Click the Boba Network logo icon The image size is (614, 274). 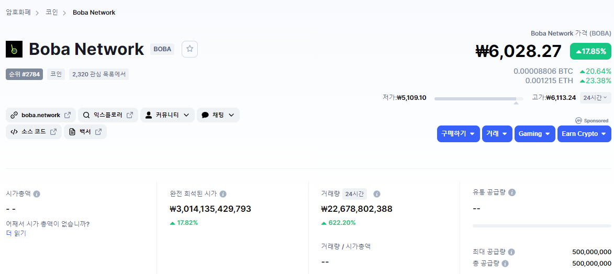pos(14,49)
